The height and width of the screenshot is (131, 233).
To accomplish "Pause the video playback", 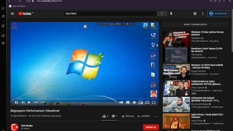I will pos(16,102).
